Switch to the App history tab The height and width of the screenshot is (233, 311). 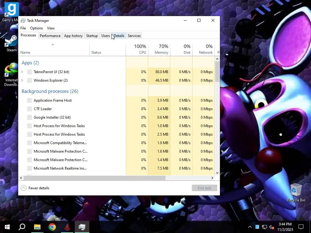click(73, 36)
